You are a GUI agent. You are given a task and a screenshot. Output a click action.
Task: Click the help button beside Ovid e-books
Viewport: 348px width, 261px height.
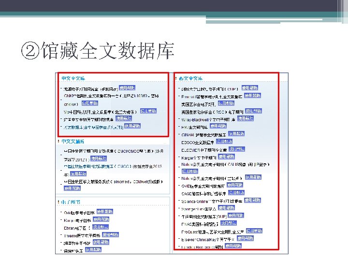105,212
